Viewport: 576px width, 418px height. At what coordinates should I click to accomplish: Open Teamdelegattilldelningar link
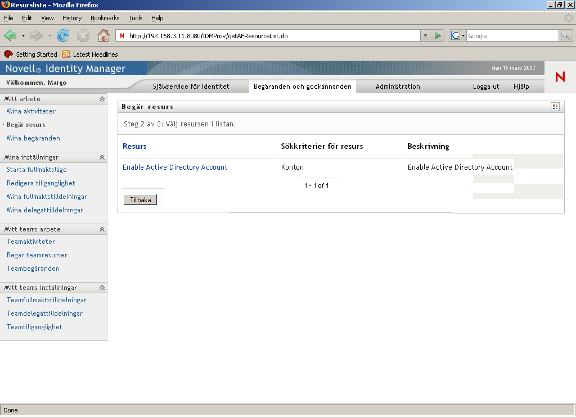point(45,313)
